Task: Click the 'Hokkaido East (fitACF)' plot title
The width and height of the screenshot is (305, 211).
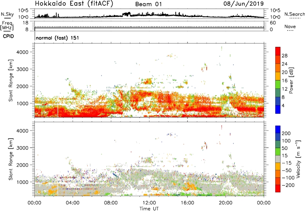Action: (74, 4)
